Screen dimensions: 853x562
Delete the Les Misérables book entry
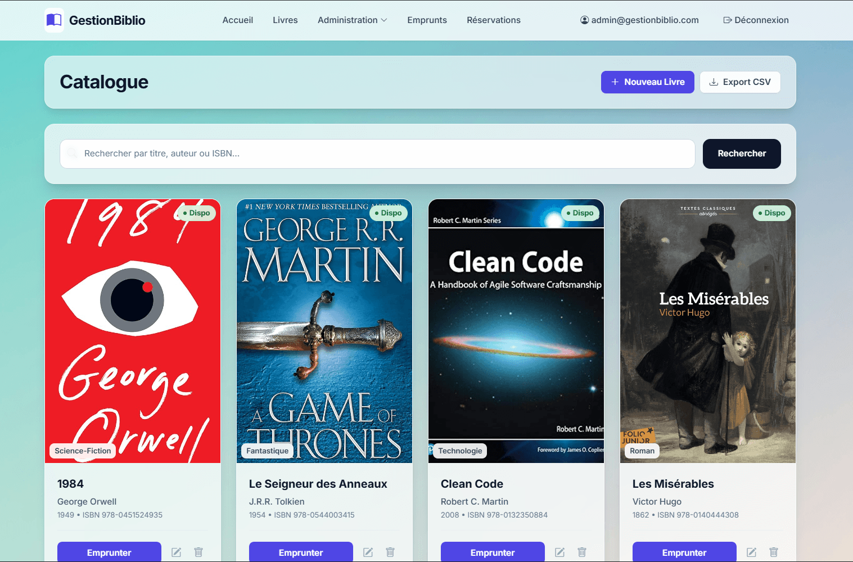(774, 552)
